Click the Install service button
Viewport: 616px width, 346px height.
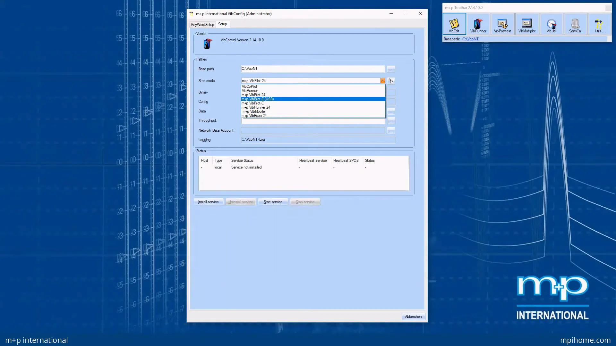(208, 202)
